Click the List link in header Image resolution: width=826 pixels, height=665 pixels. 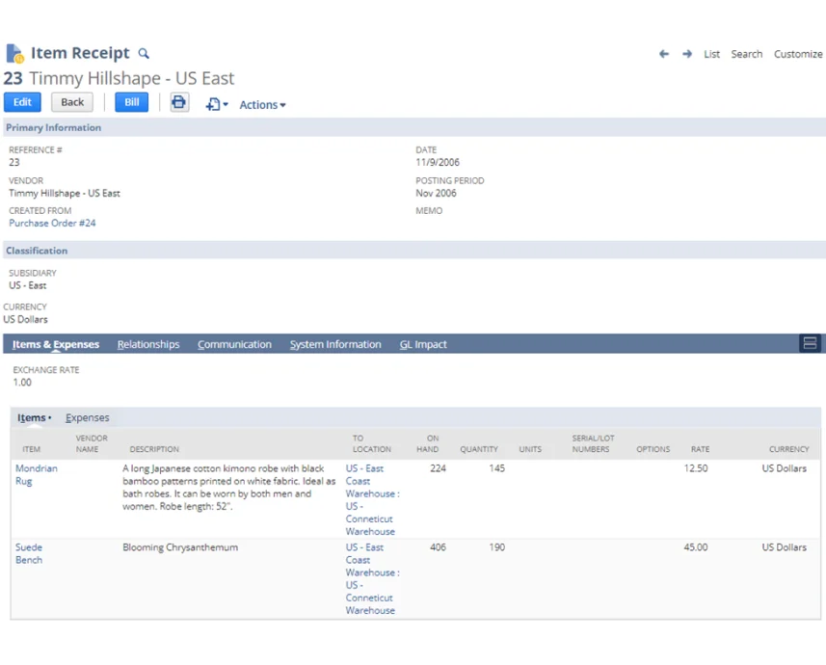[711, 54]
